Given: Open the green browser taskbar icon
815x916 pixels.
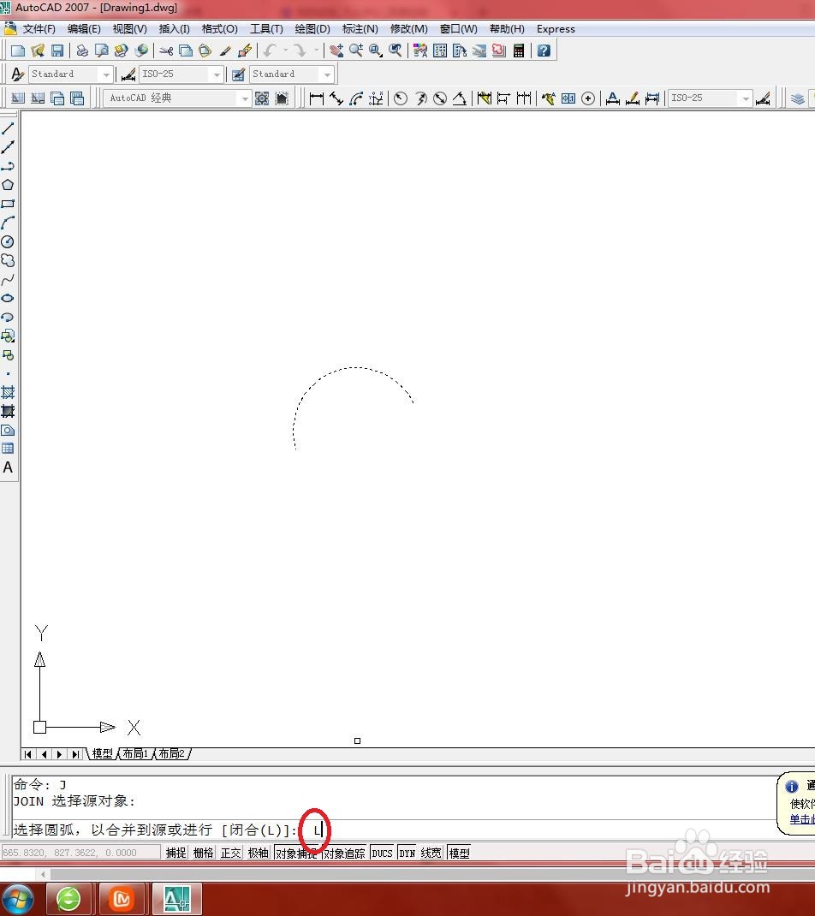Looking at the screenshot, I should (x=68, y=899).
